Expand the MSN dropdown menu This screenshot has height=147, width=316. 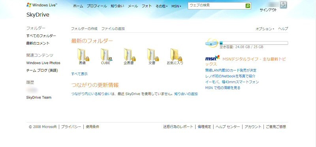click(x=176, y=6)
